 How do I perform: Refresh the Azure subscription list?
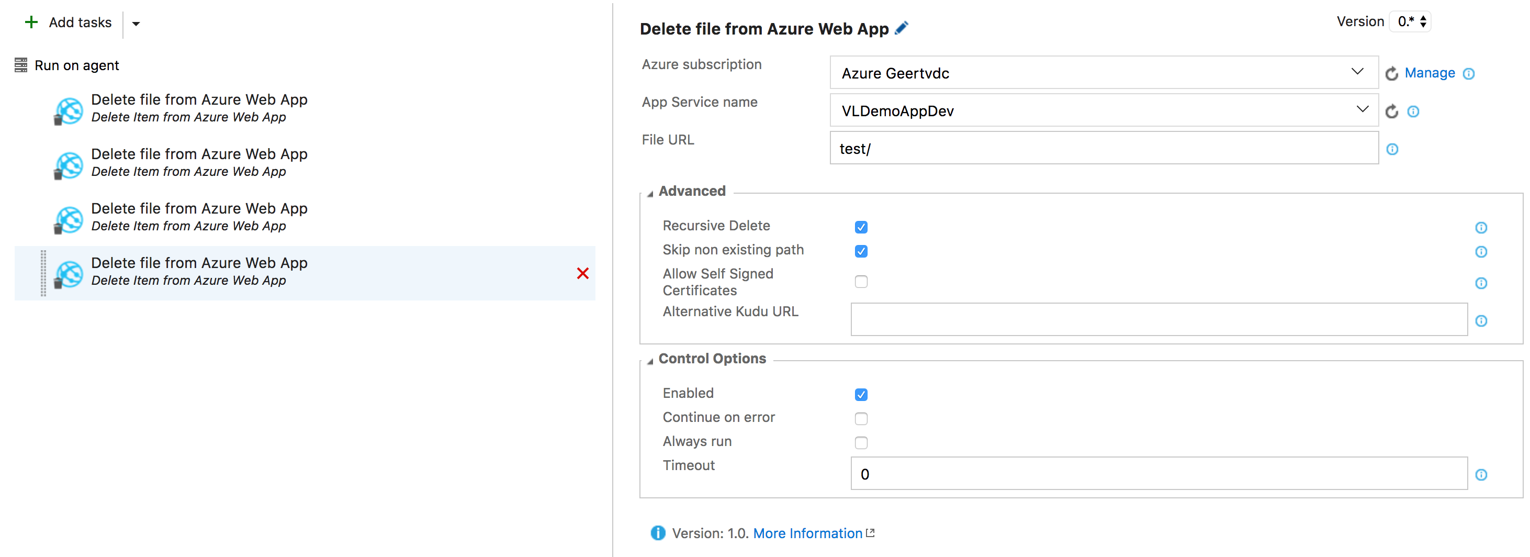[x=1391, y=74]
